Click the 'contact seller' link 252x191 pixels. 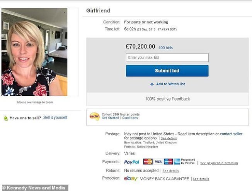pos(231,134)
